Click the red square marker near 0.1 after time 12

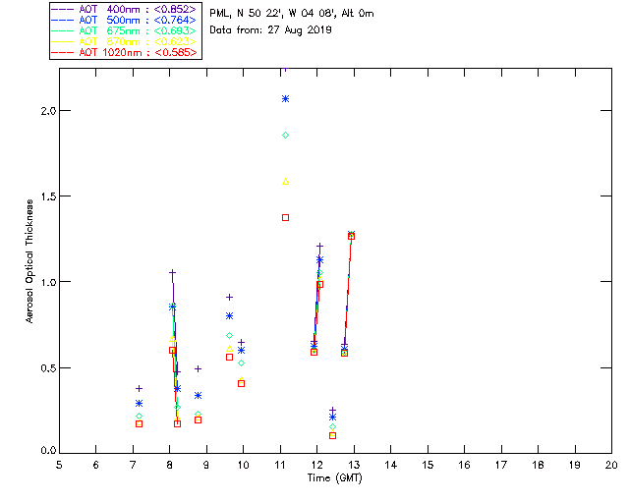(x=332, y=435)
